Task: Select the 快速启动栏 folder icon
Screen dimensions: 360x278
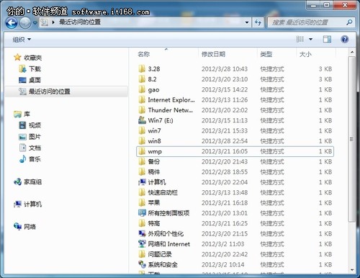Action: tap(142, 192)
